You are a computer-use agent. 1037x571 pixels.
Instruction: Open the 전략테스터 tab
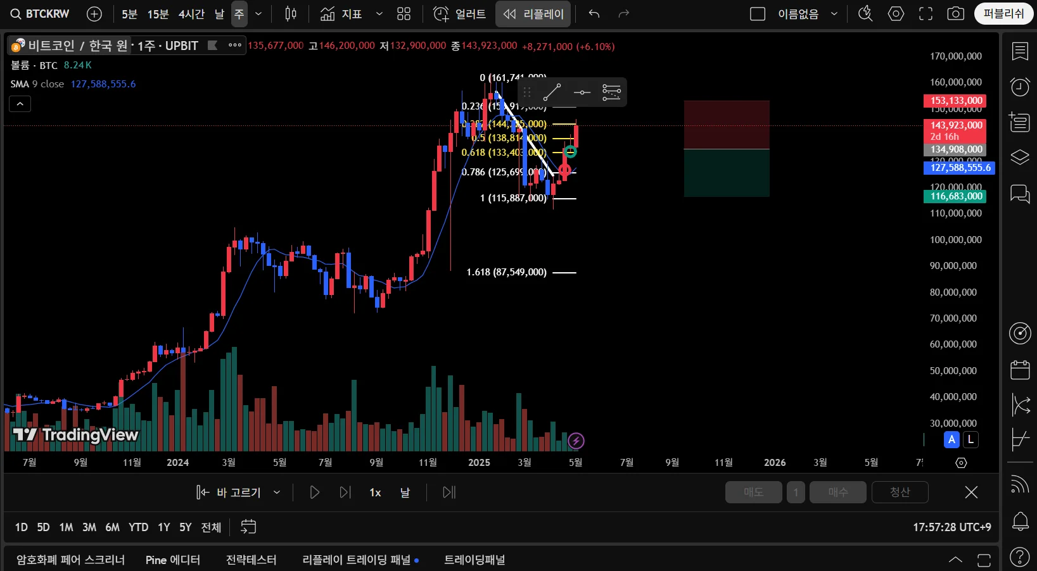[x=251, y=560]
